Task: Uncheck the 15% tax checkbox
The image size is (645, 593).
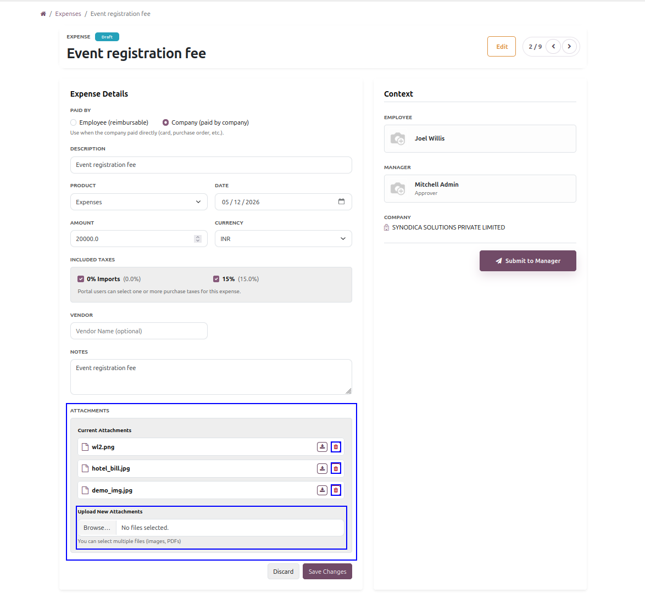Action: tap(216, 279)
